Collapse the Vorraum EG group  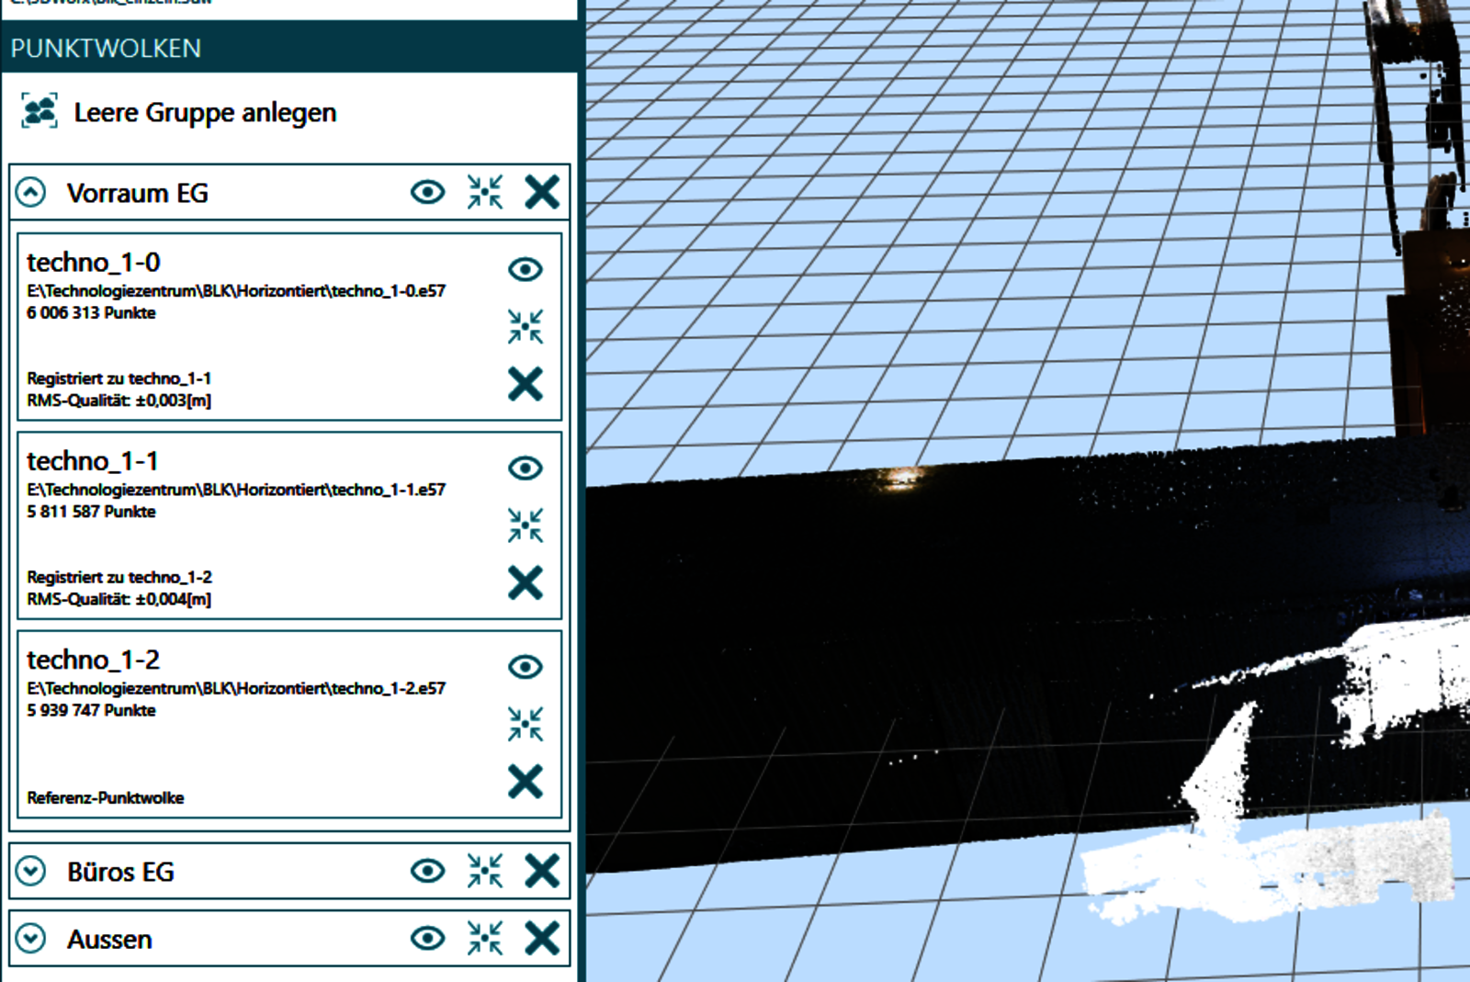31,193
